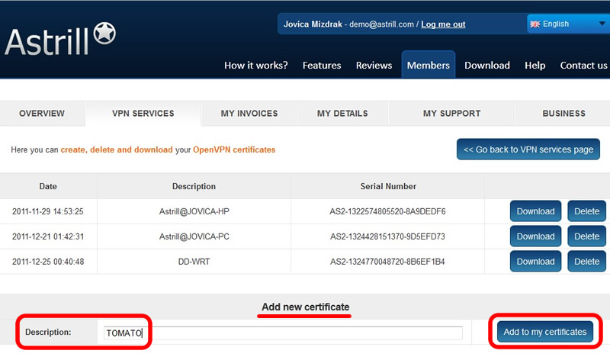Click the Add new certificate heading
This screenshot has width=610, height=357.
[306, 307]
